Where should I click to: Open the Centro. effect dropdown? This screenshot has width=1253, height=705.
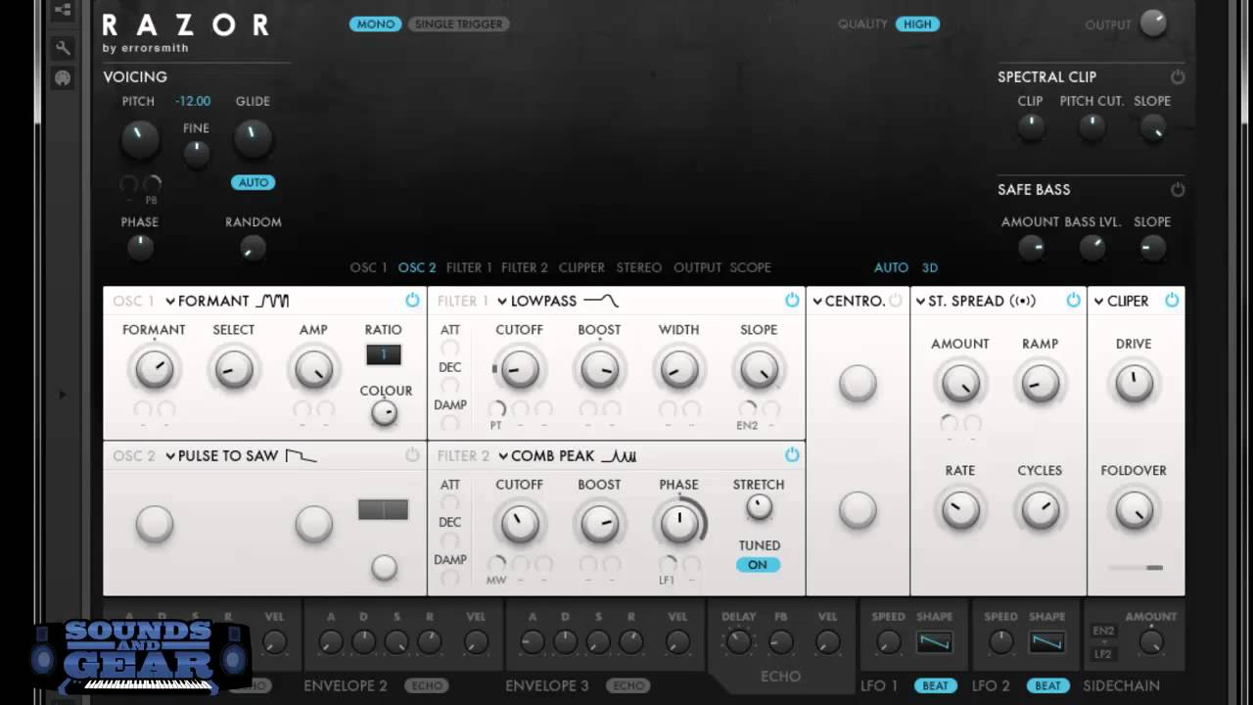pos(849,301)
